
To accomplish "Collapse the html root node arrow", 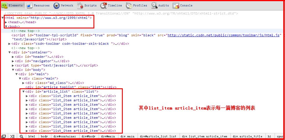I will pos(3,18).
